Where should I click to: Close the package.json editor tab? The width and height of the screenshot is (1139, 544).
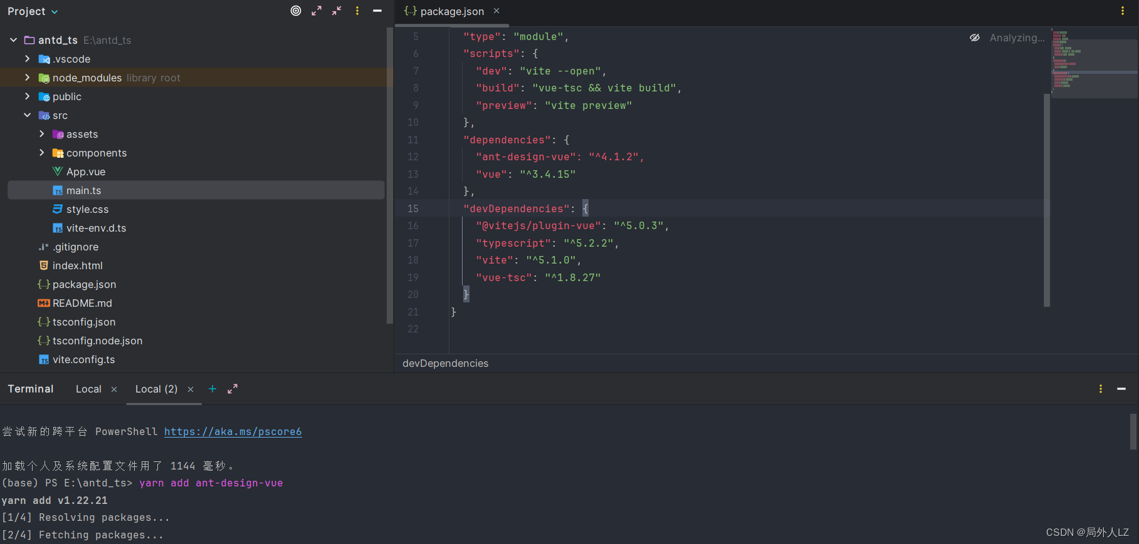click(496, 11)
